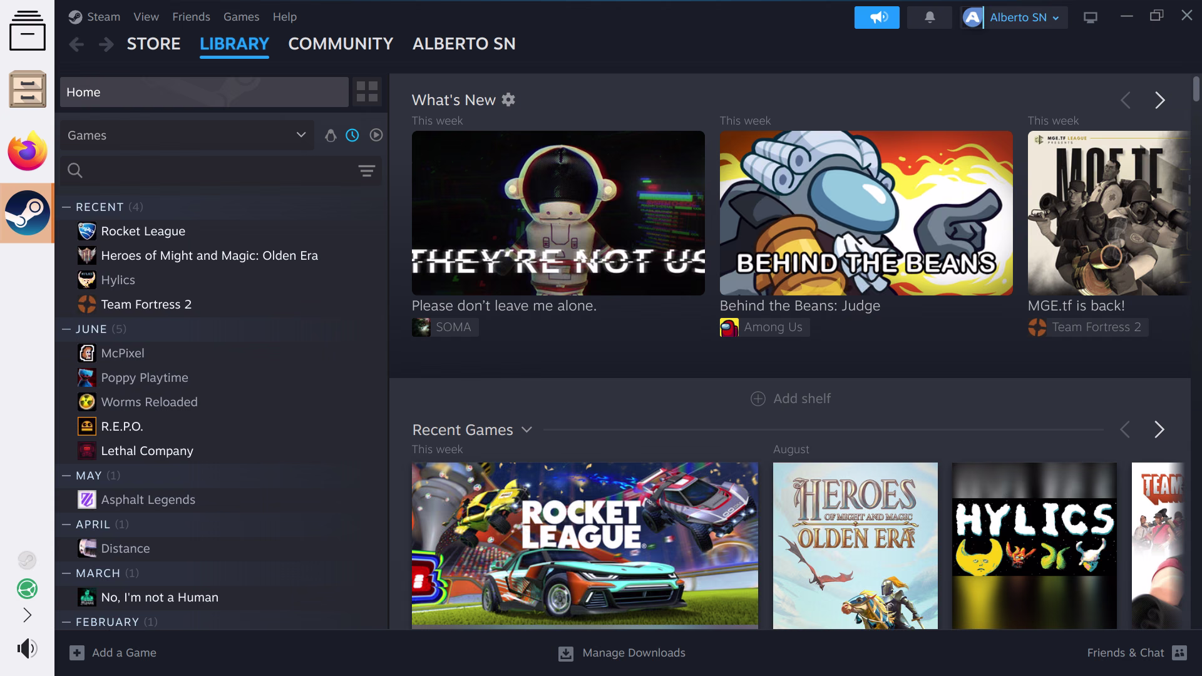Collapse the RECENT group

click(x=66, y=207)
